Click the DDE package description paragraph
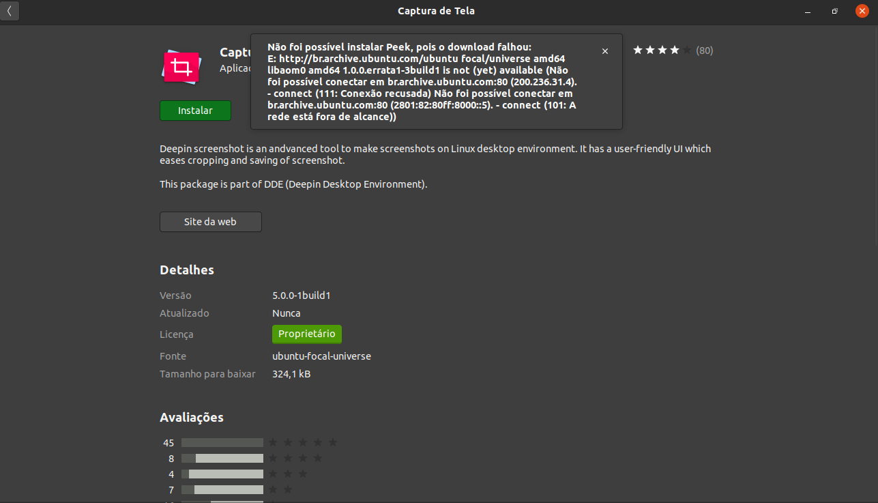878x503 pixels. coord(293,184)
